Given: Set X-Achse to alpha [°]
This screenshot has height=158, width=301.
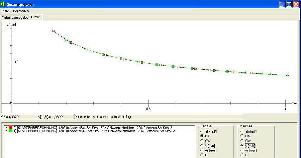Looking at the screenshot, I should coord(202,132).
